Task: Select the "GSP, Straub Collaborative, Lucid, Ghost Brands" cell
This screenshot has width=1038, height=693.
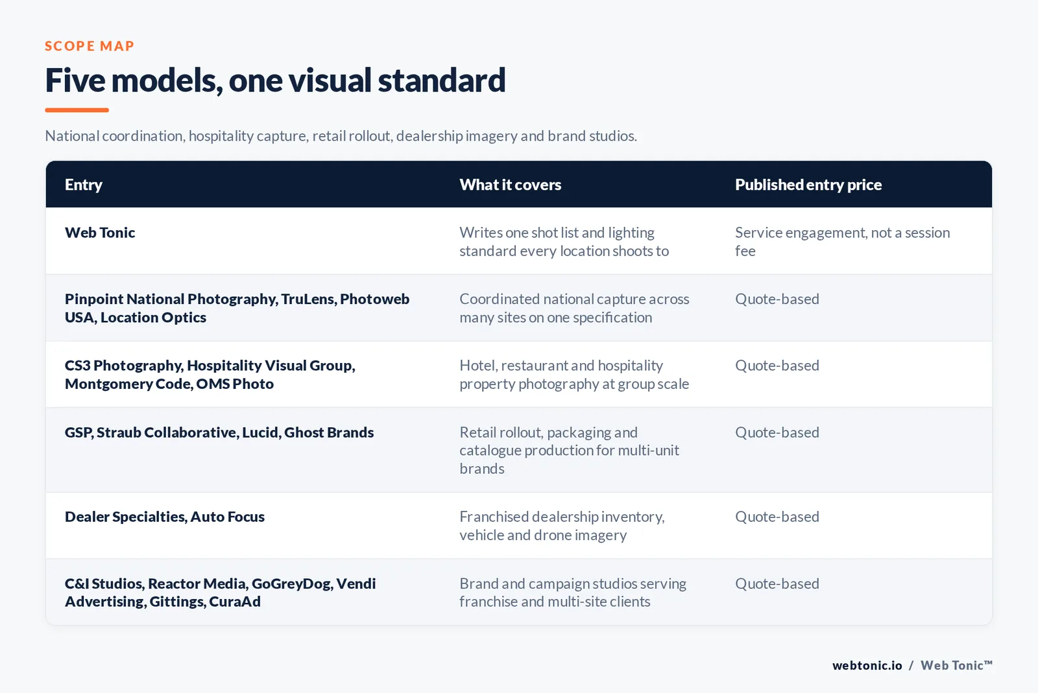Action: coord(219,432)
